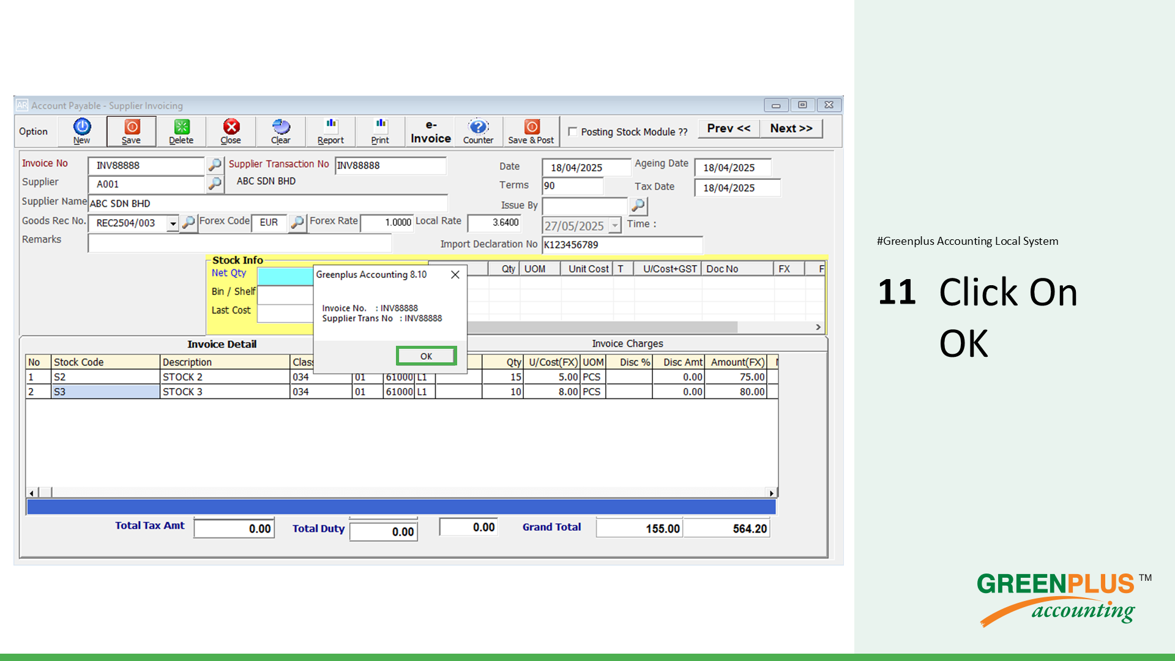Click the Invoice Detail tab label
The width and height of the screenshot is (1175, 661).
[222, 344]
